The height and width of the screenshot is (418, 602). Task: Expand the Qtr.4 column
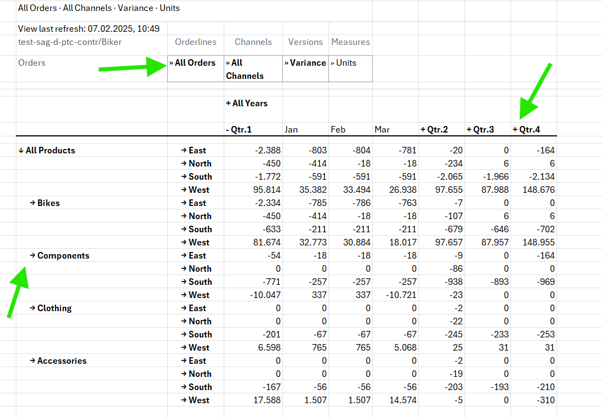pyautogui.click(x=526, y=130)
